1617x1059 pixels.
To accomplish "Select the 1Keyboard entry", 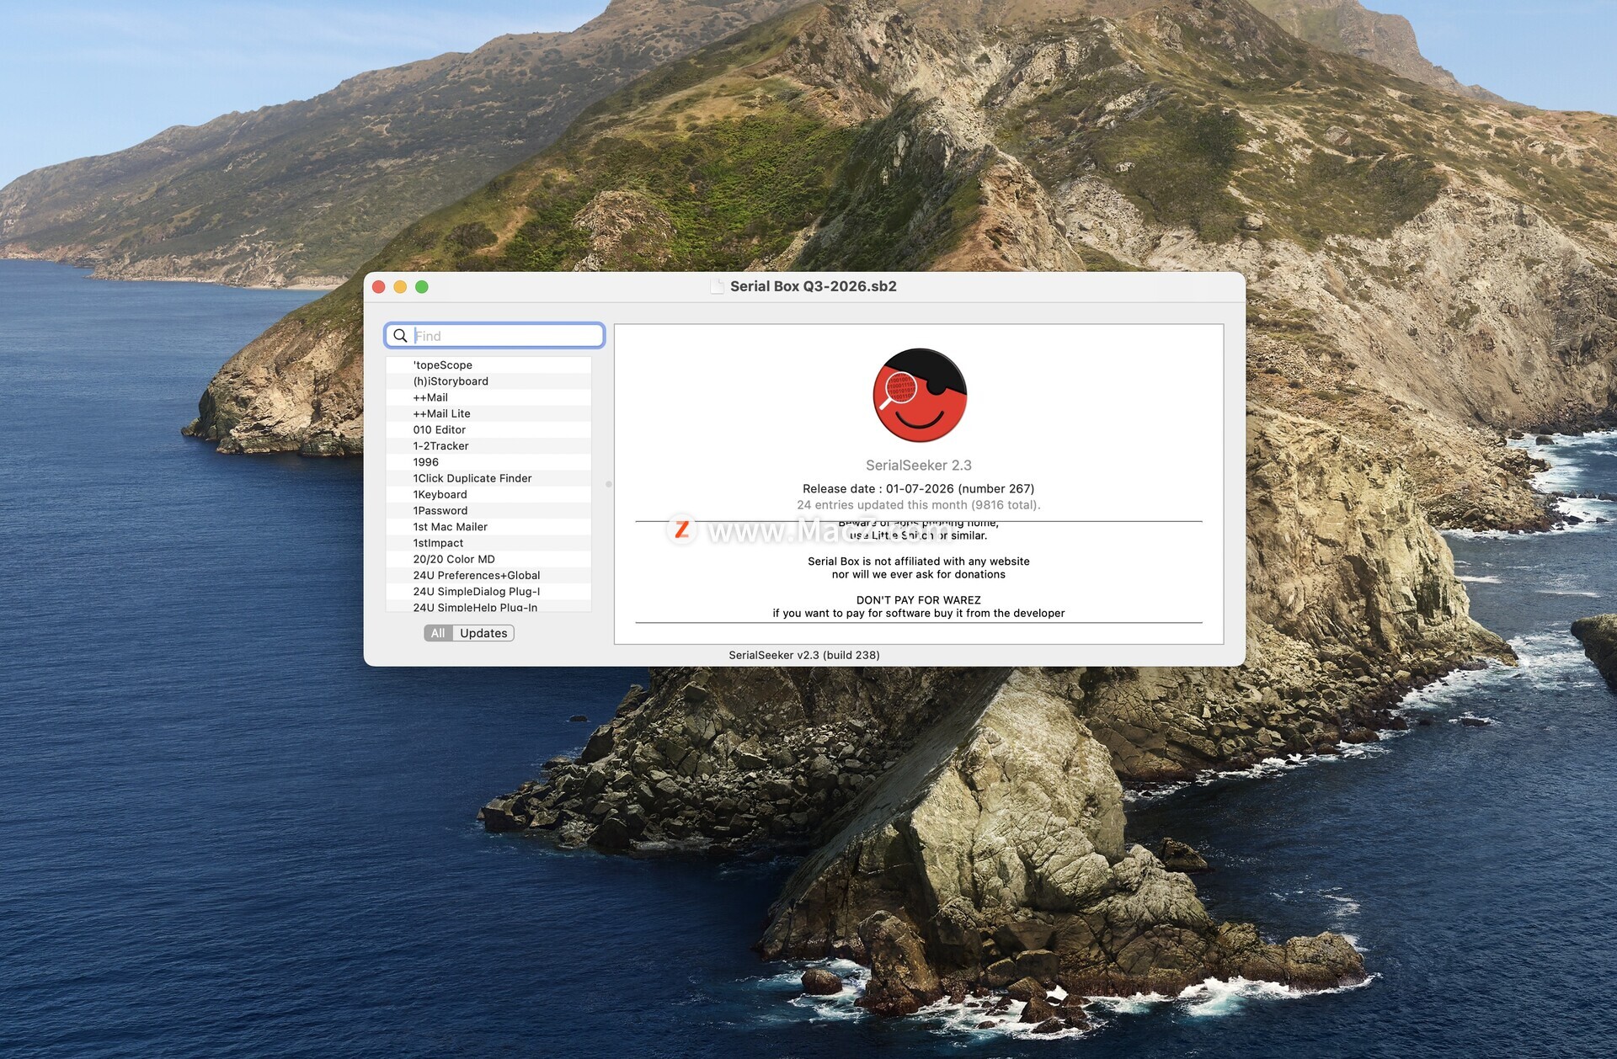I will tap(488, 494).
